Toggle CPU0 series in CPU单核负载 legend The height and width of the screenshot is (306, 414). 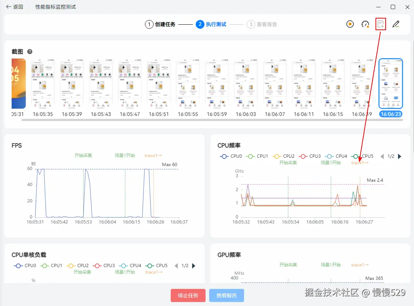(25, 266)
